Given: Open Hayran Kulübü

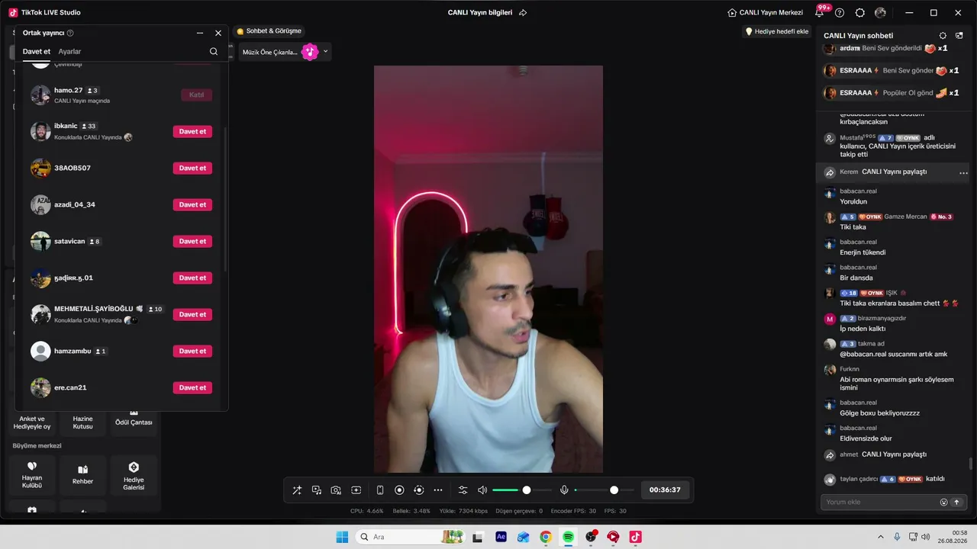Looking at the screenshot, I should 32,475.
